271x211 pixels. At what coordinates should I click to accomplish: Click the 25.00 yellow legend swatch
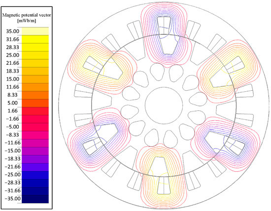click(35, 55)
